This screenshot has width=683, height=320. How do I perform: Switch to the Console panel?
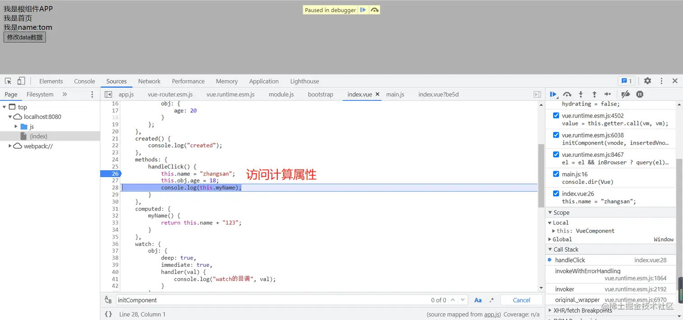pos(84,81)
